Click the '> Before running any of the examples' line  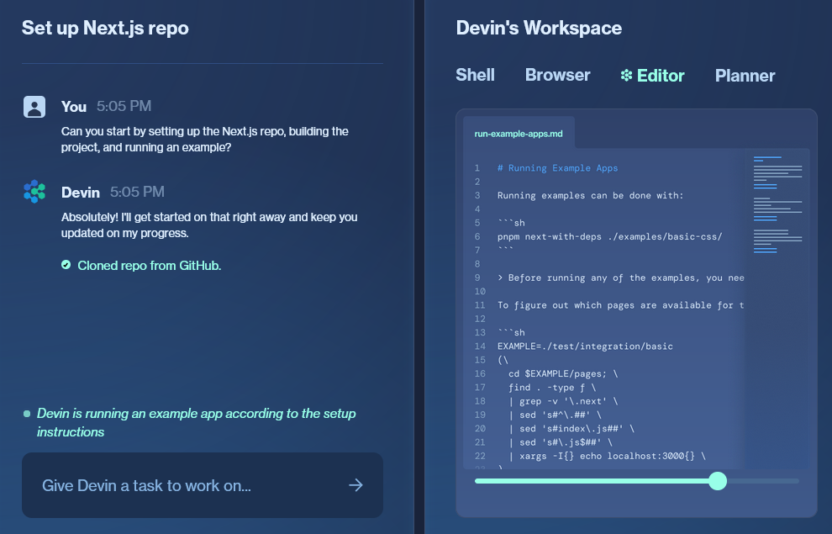[x=621, y=278]
